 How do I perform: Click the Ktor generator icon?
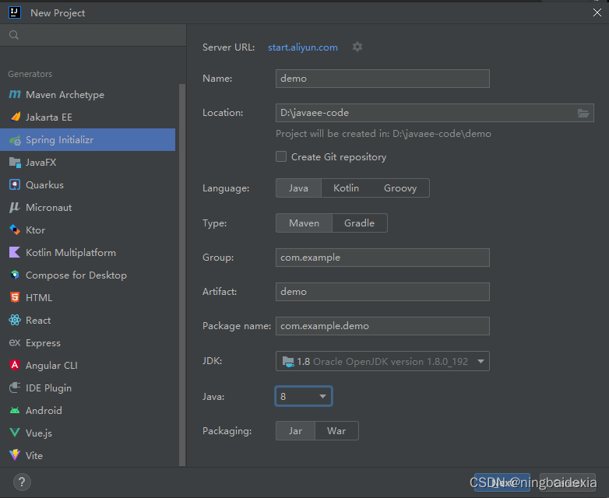click(15, 230)
